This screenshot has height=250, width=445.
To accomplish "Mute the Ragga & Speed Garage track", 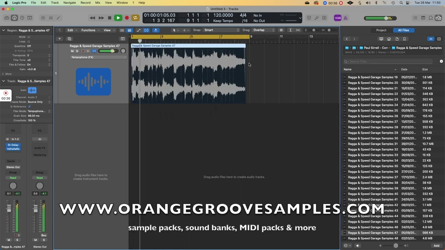I will tap(72, 51).
